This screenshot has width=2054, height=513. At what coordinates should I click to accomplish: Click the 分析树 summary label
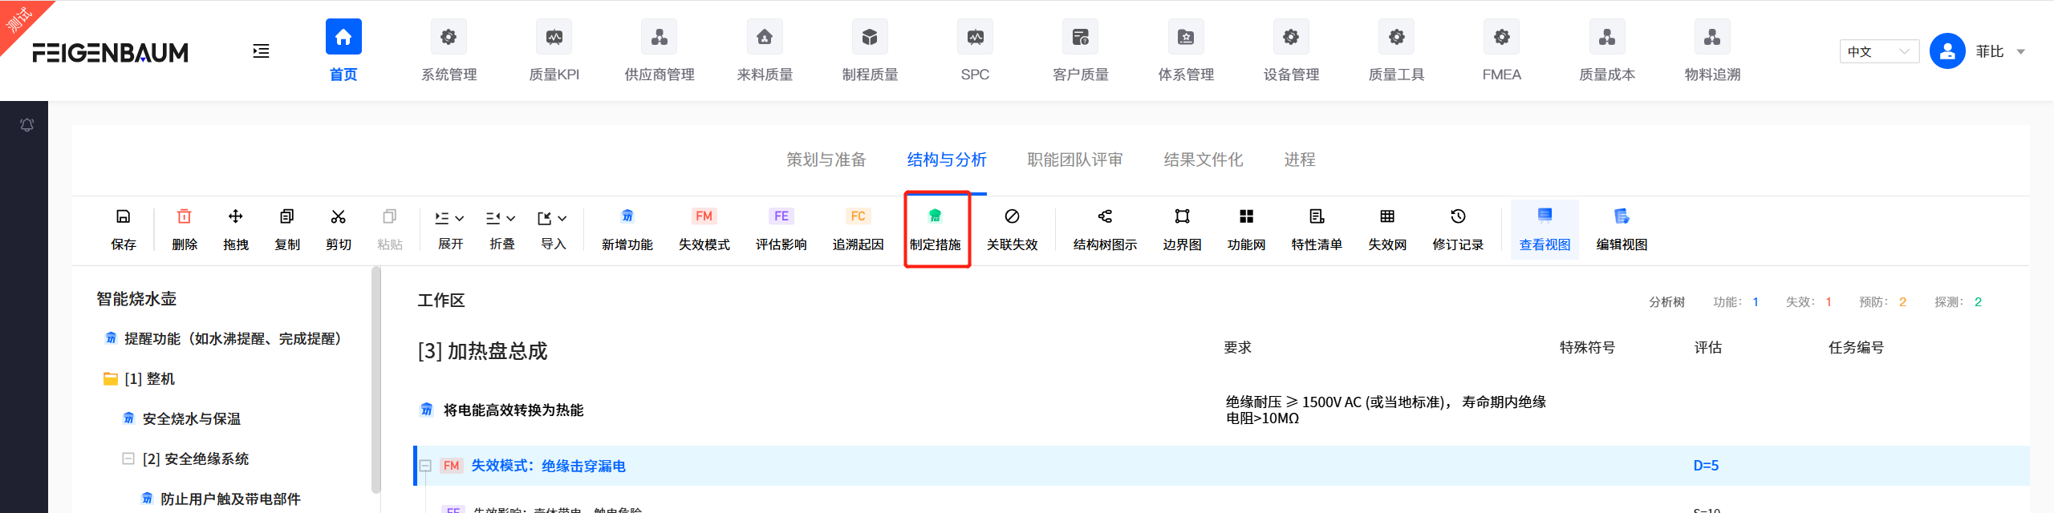(x=1666, y=302)
